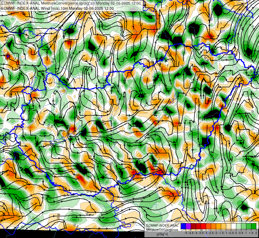Click the 1.5 legend tick label
The image size is (259, 238).
251,233
